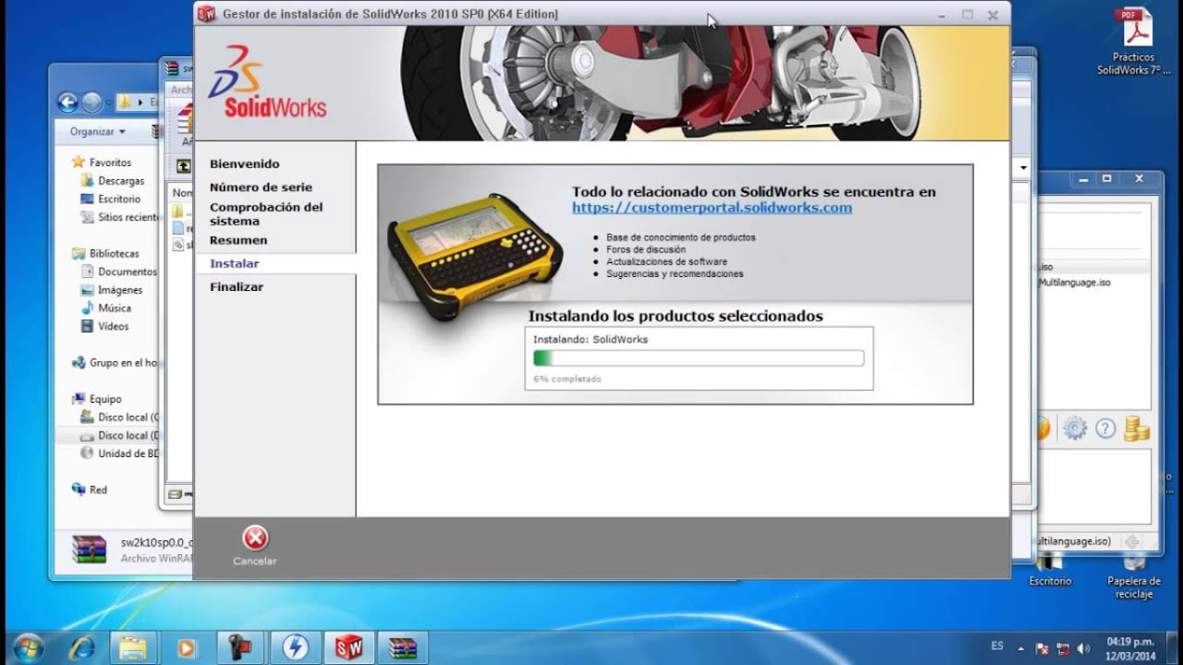Click the gear settings icon in the right window

click(1074, 429)
